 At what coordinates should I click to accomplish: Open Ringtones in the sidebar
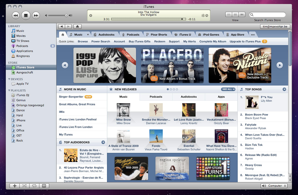click(23, 56)
